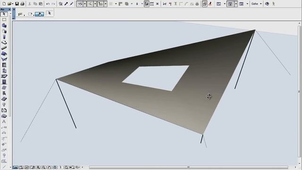Open snap point options dropdown
Image resolution: width=302 pixels, height=170 pixels.
click(x=95, y=4)
